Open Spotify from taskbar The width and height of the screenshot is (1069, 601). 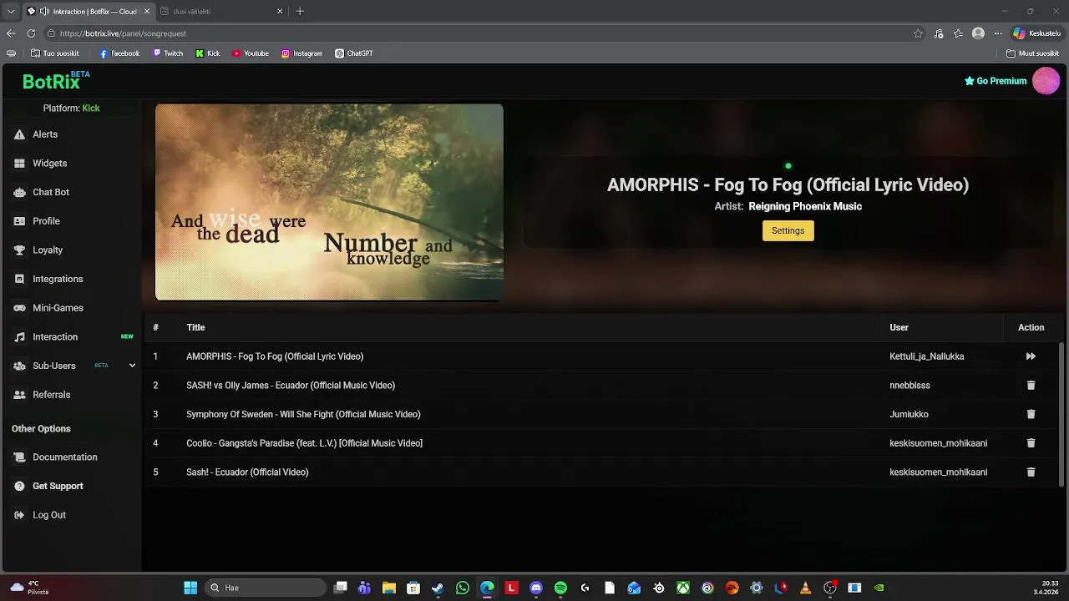pyautogui.click(x=560, y=588)
